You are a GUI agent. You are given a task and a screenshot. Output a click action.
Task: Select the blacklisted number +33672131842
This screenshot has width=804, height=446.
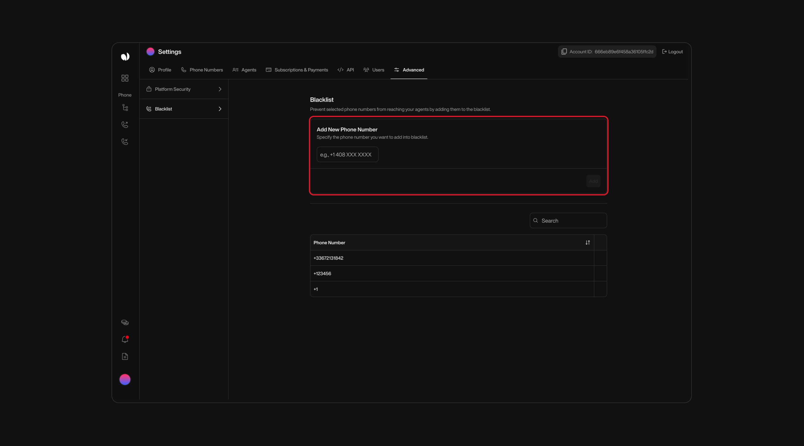(328, 258)
